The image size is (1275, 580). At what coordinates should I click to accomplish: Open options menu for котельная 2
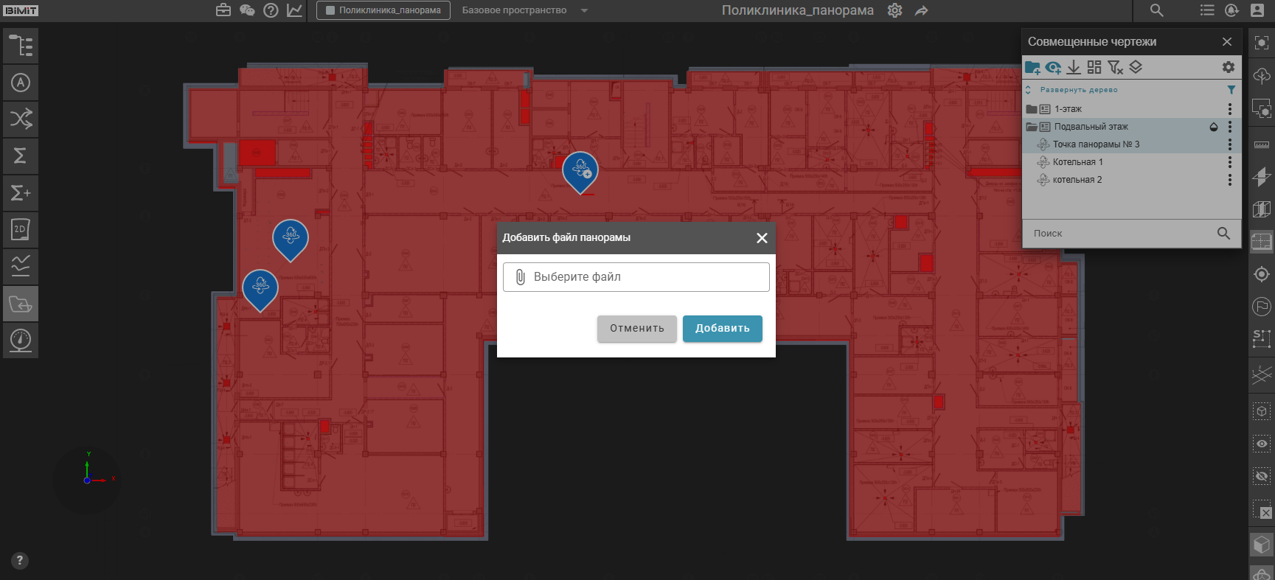(x=1229, y=180)
